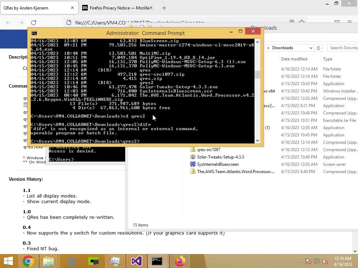Click the Version History heading

[26, 179]
